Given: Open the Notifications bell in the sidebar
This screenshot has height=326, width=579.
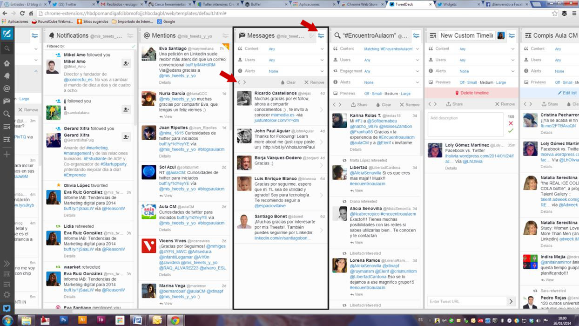Looking at the screenshot, I should [7, 76].
